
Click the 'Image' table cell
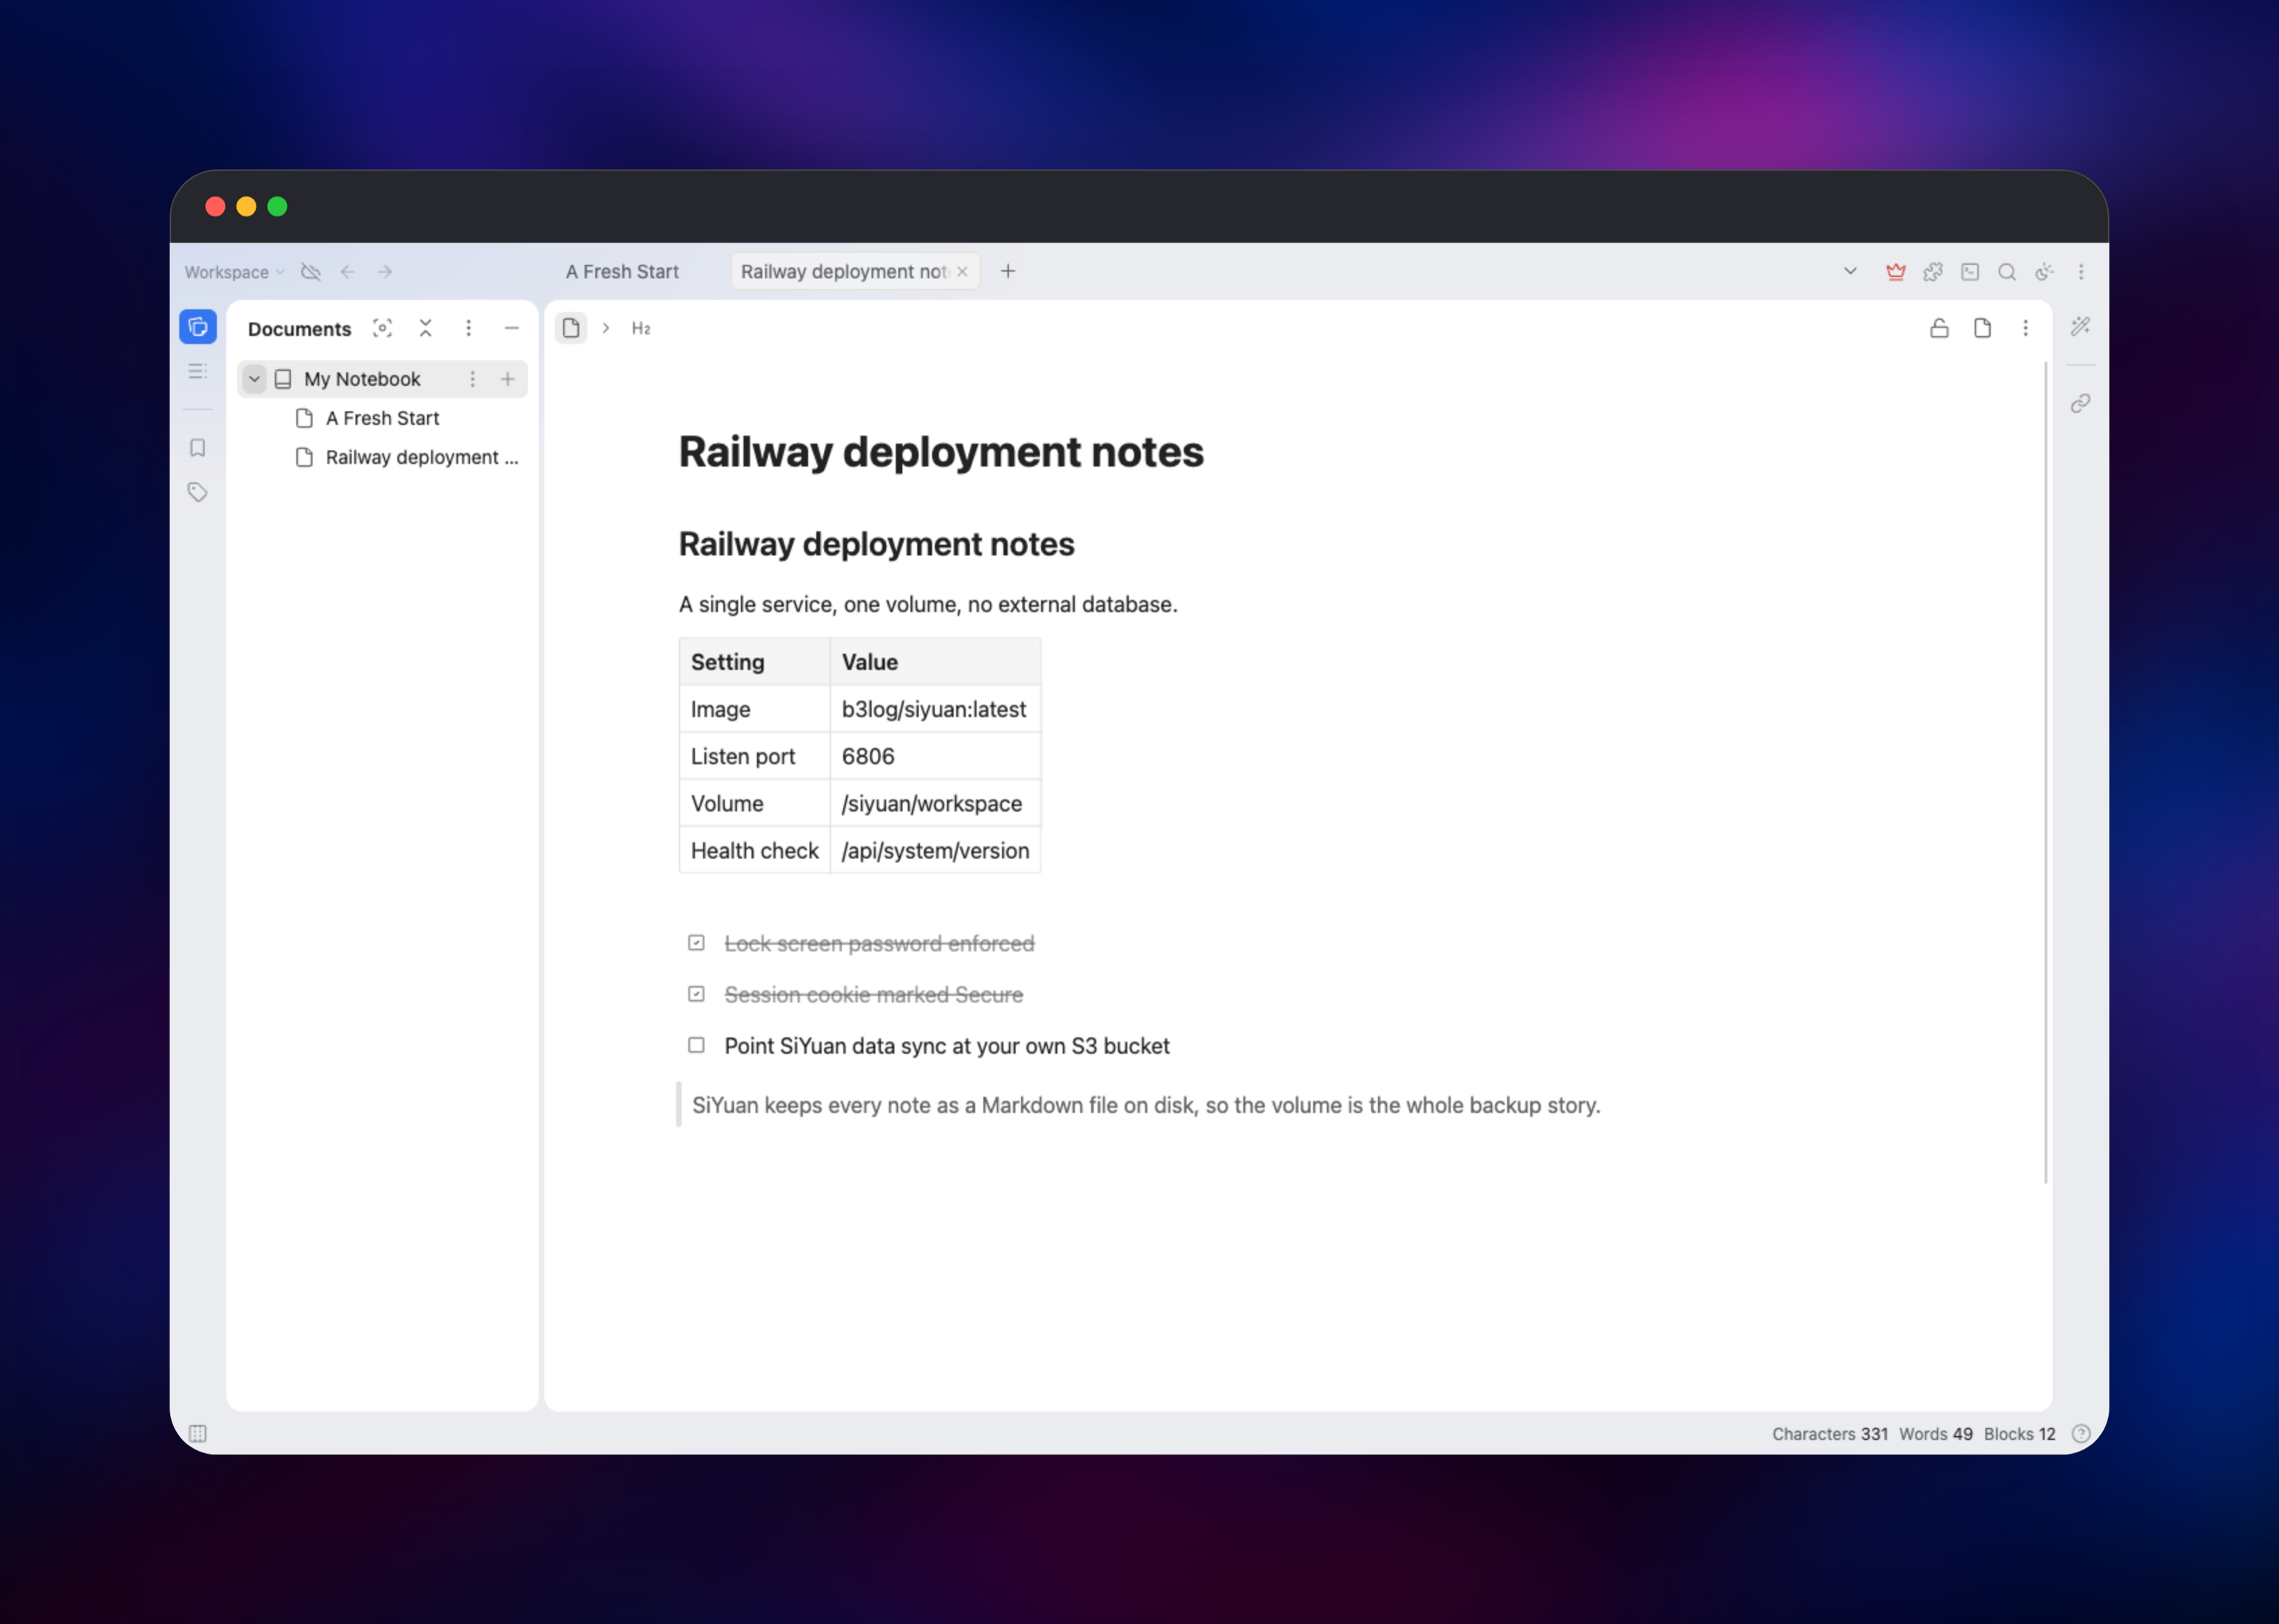click(755, 709)
